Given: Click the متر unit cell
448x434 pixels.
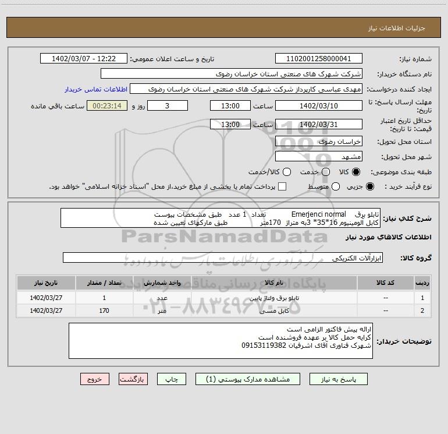Looking at the screenshot, I should (x=162, y=310).
